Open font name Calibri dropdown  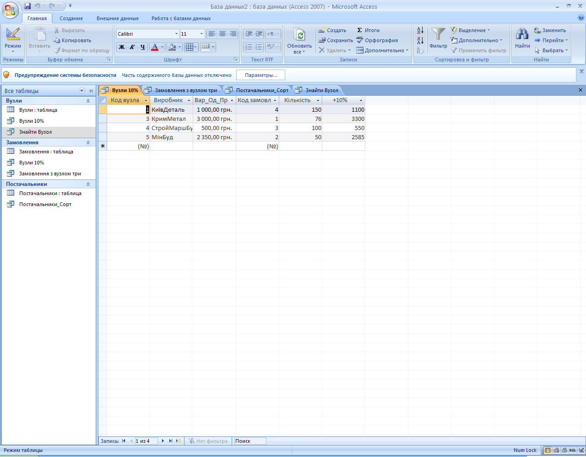(x=176, y=34)
